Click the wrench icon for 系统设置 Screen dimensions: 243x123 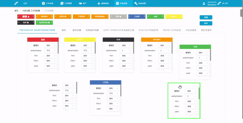[x=135, y=4]
